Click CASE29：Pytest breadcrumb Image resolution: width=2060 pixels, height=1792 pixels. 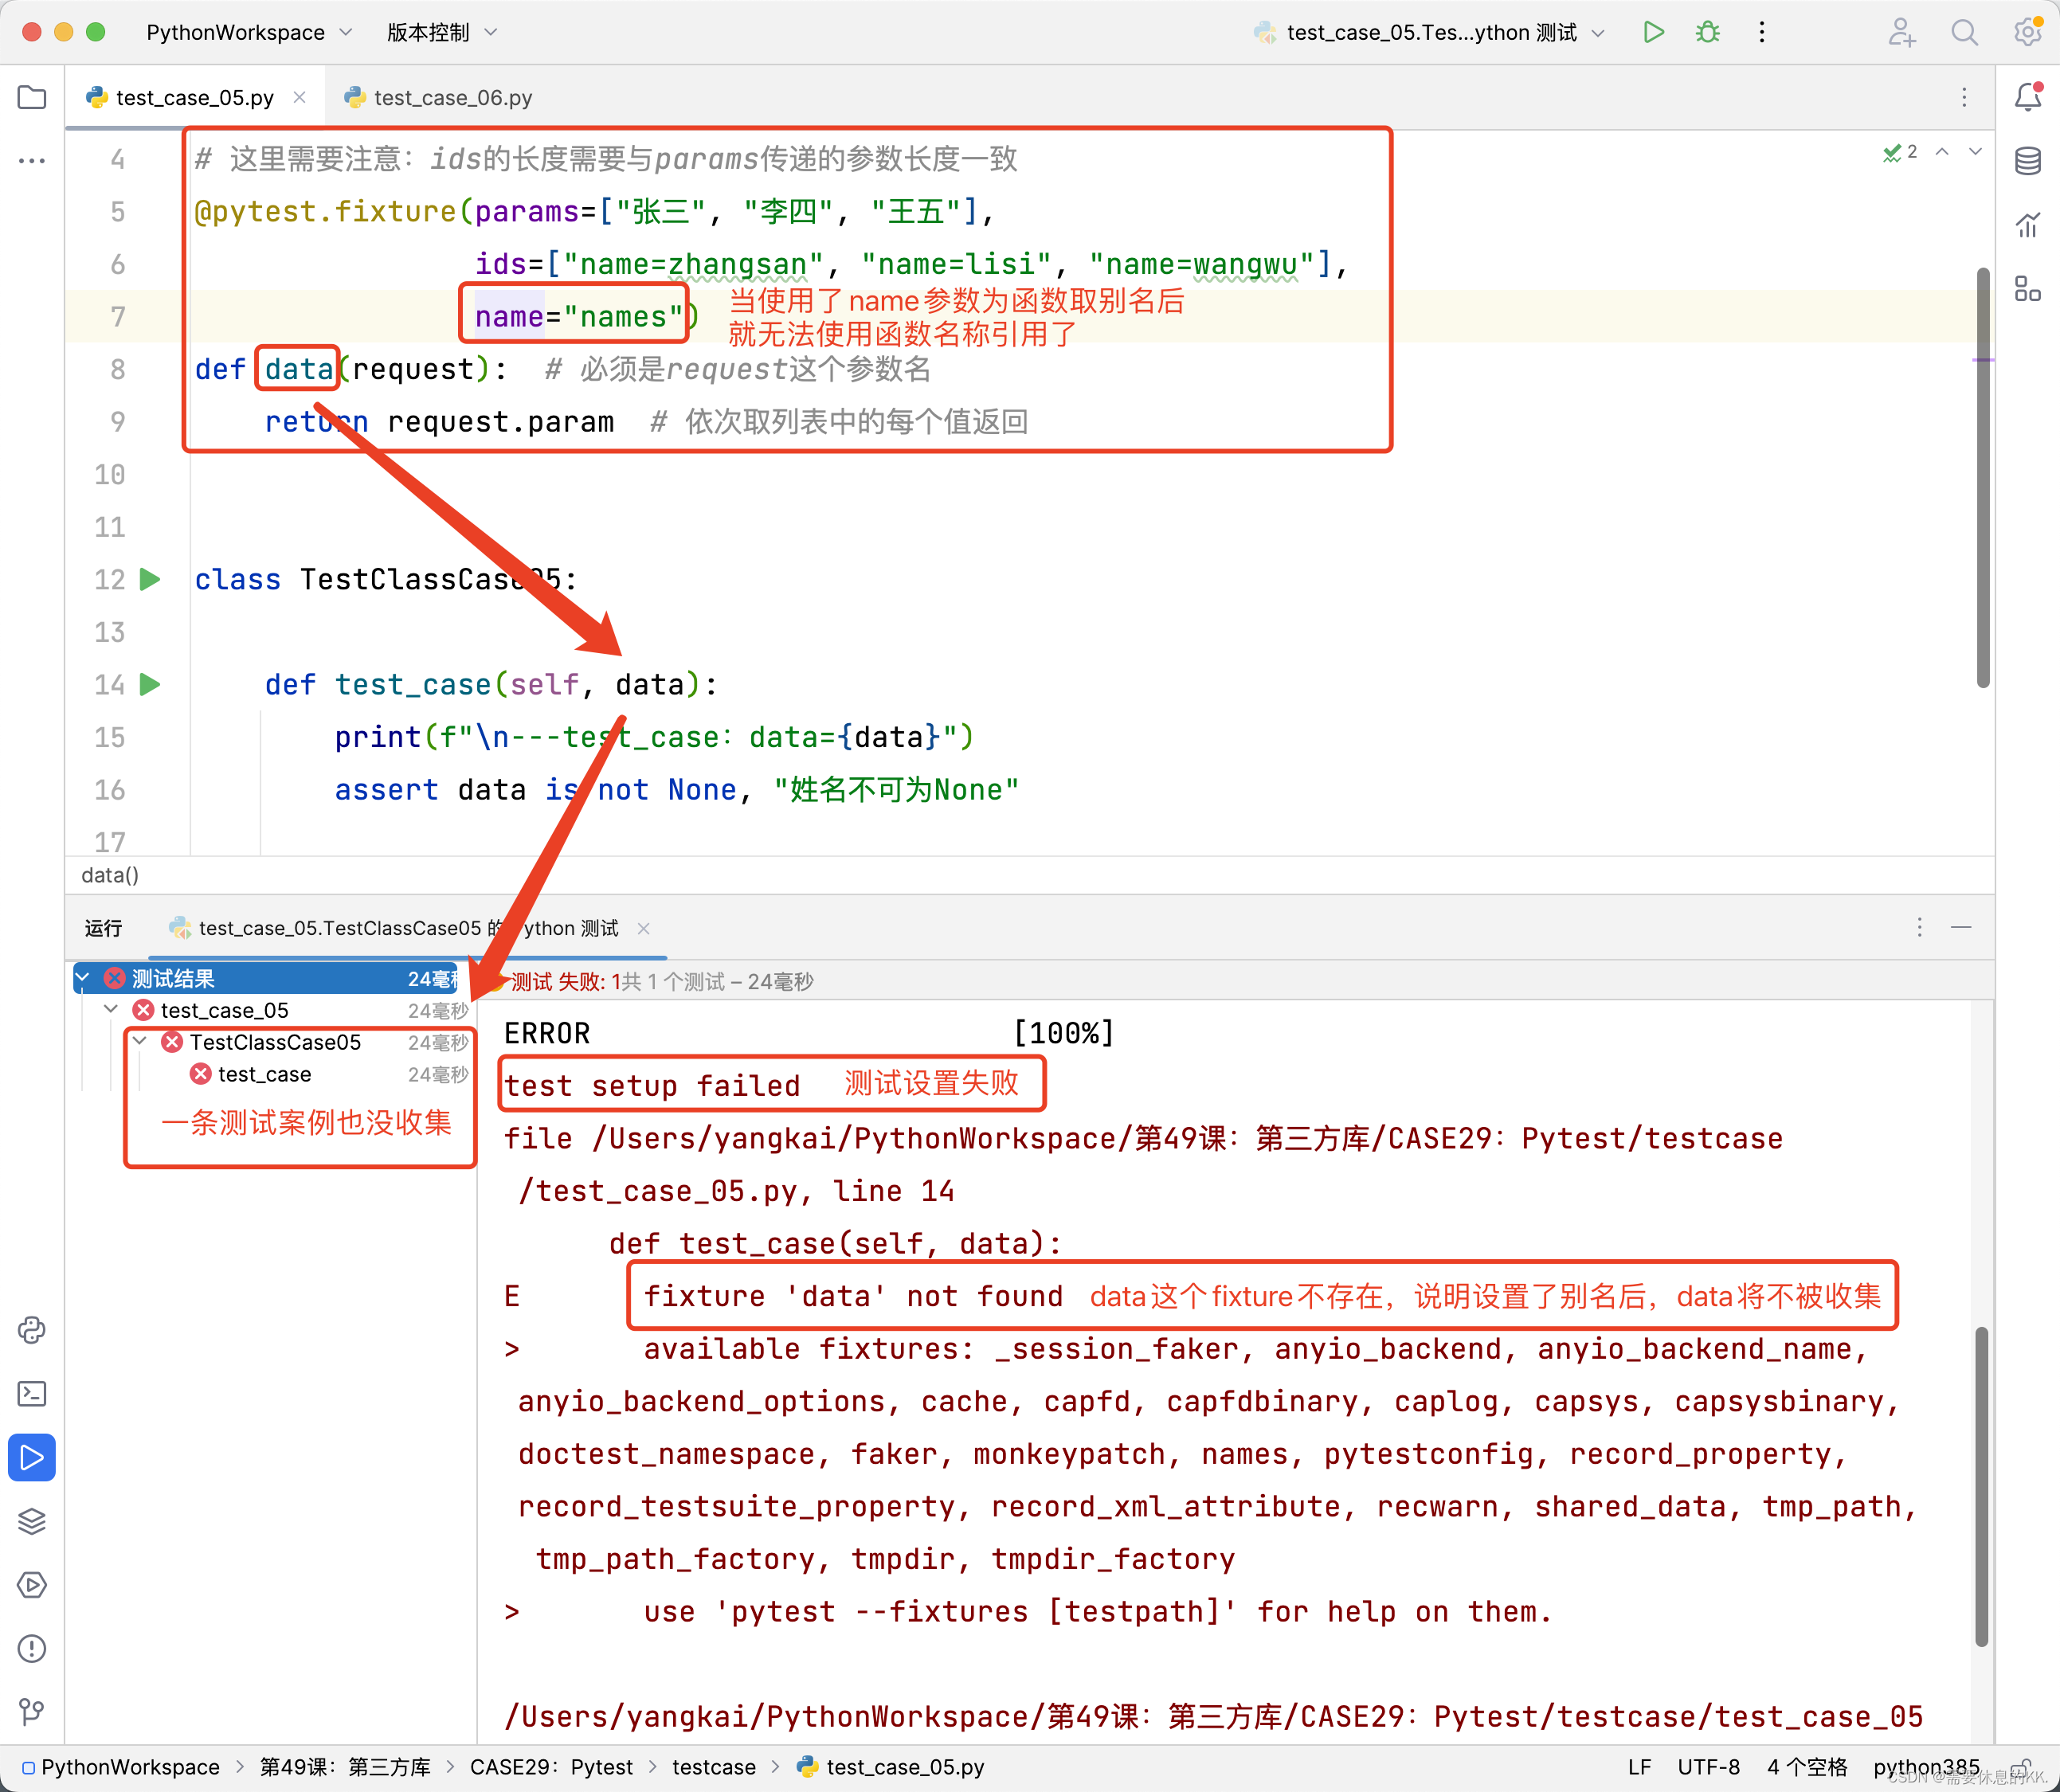[551, 1767]
